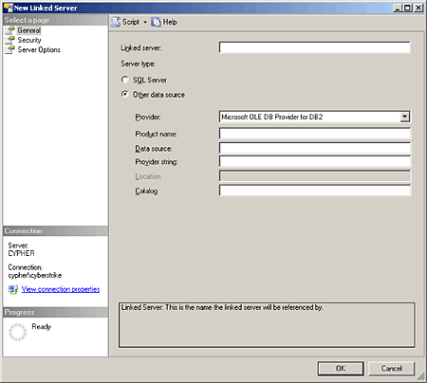
Task: Click the Script toolbar label
Action: point(131,22)
